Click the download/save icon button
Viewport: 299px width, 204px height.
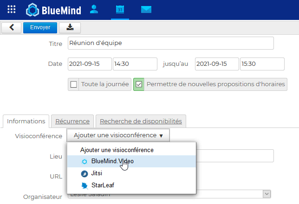70,27
